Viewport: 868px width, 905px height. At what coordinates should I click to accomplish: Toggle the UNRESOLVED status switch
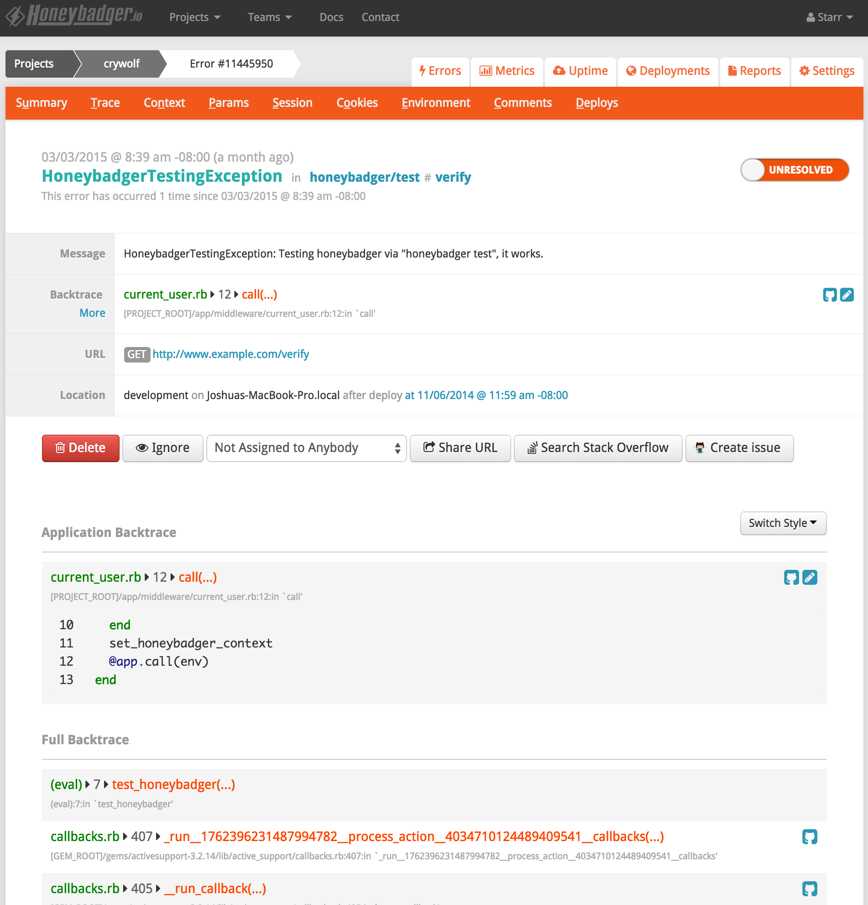point(794,170)
